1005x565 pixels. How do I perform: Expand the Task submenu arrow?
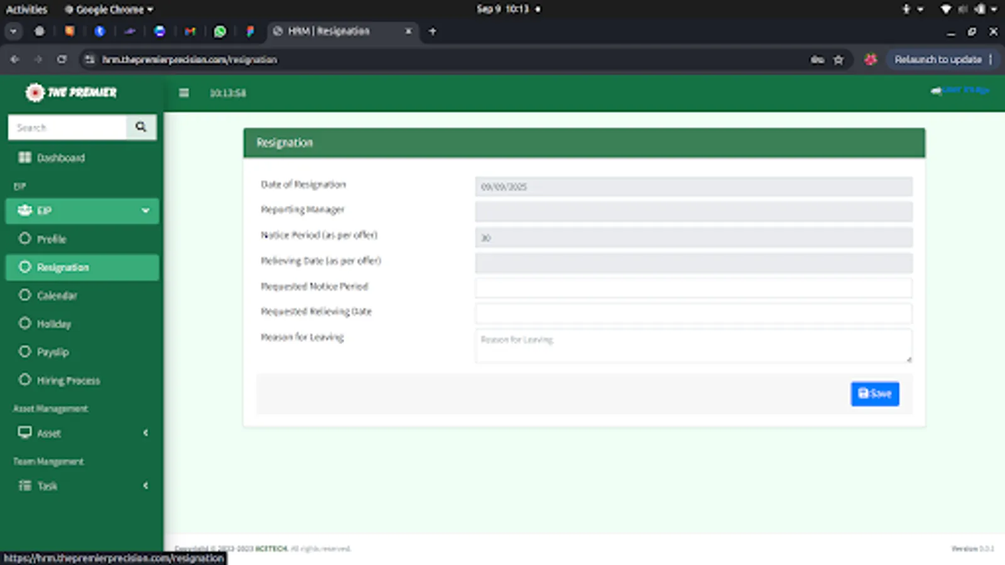(x=146, y=485)
